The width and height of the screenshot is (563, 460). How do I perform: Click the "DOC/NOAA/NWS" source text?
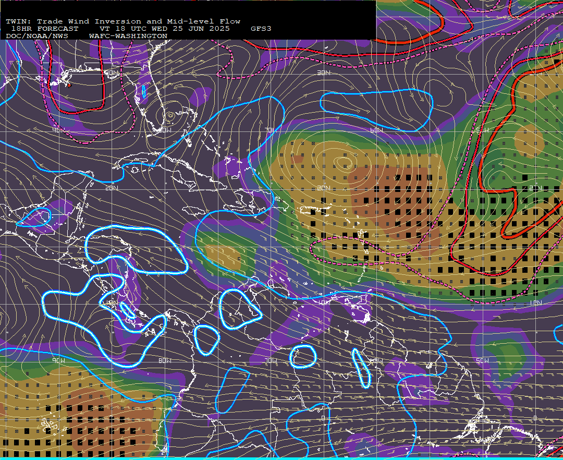(x=37, y=37)
